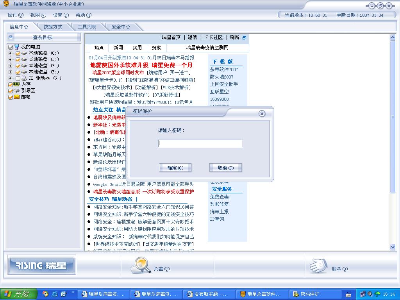400x300 pixels.
Task: Toggle the 内存 checkbox
Action: click(11, 85)
